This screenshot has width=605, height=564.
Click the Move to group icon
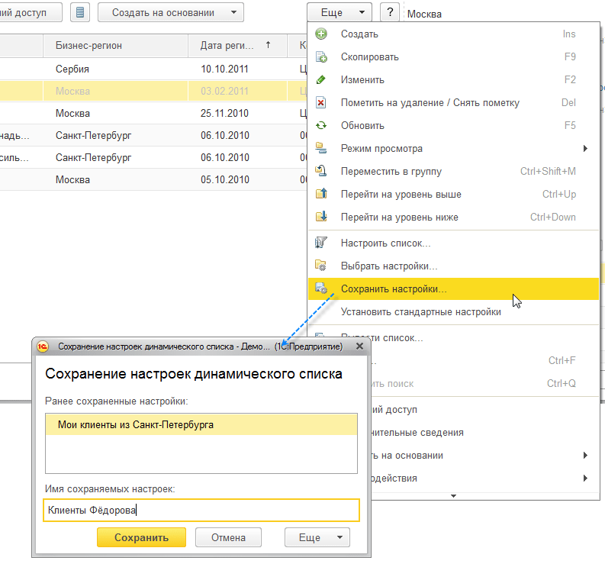(321, 171)
